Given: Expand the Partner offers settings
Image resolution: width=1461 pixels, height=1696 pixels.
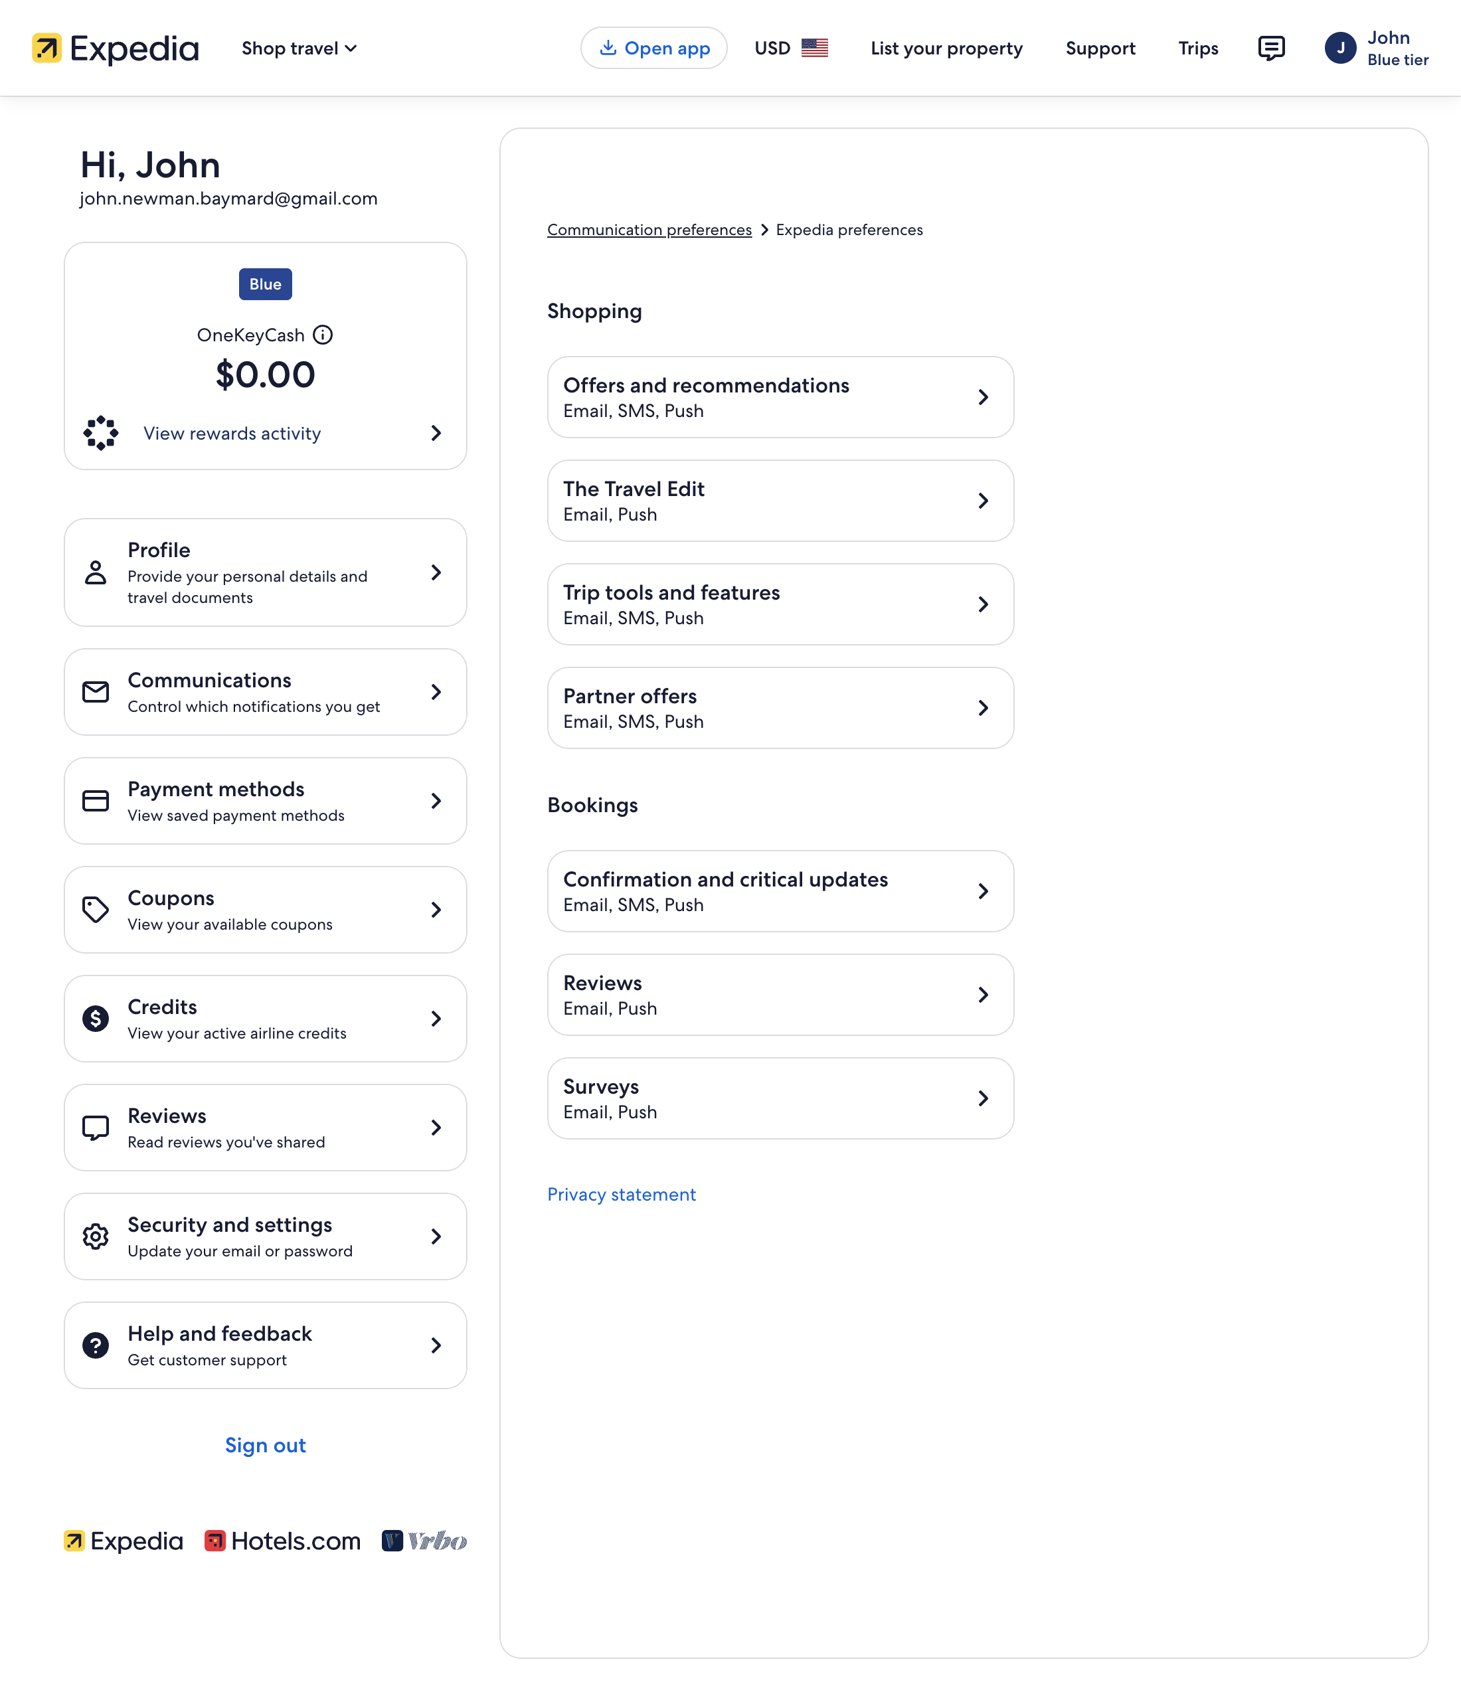Looking at the screenshot, I should (x=780, y=707).
